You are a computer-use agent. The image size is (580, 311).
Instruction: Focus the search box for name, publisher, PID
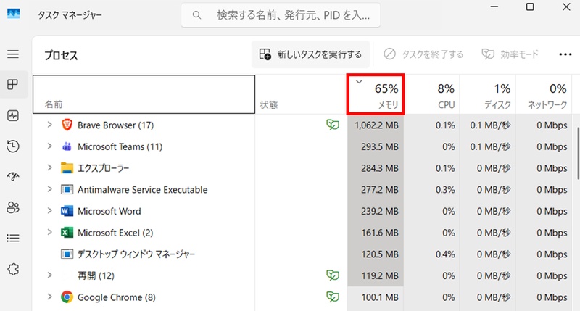(281, 15)
